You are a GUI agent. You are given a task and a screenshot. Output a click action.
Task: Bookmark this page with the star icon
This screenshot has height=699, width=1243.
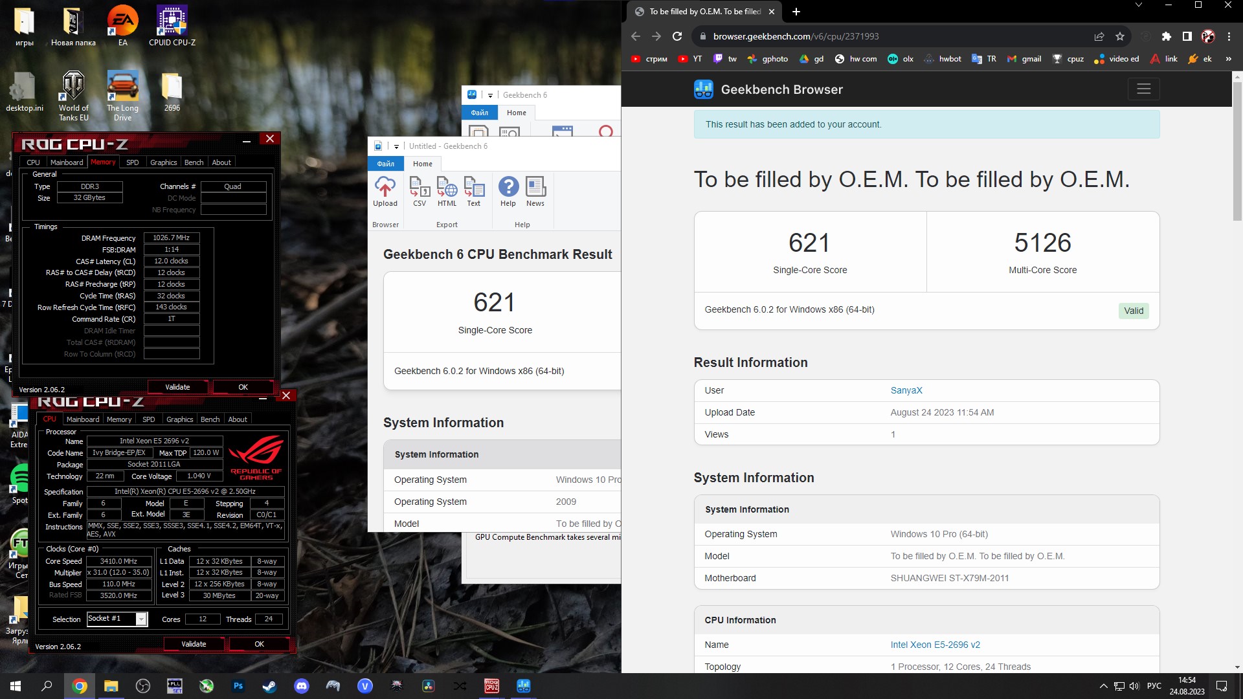(1120, 36)
